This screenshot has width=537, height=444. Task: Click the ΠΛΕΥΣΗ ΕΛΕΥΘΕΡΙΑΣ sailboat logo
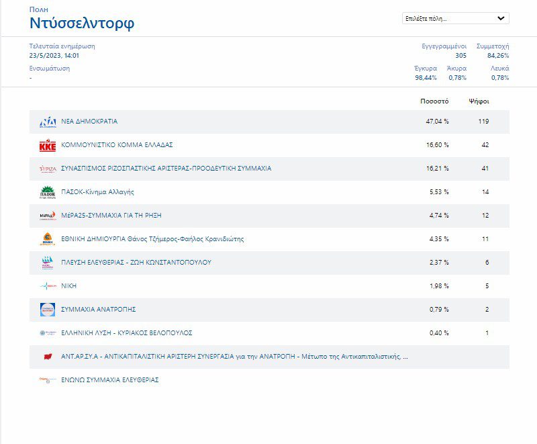click(48, 263)
